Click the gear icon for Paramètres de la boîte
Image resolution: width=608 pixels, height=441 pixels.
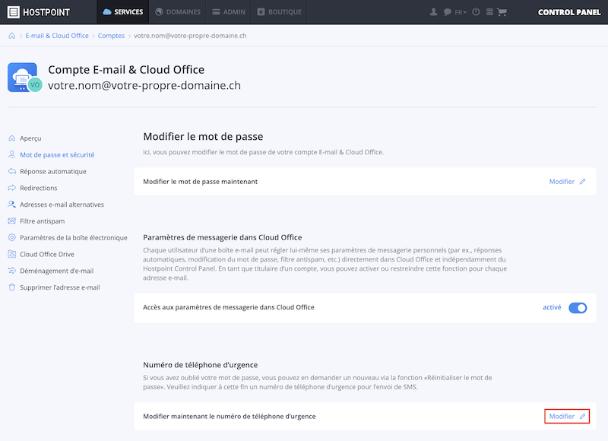(12, 237)
